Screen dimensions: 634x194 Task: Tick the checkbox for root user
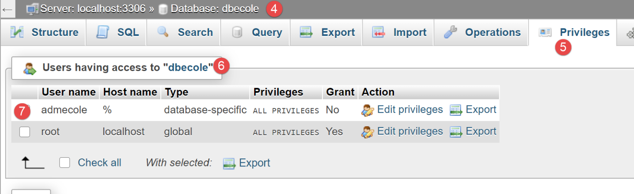[25, 132]
